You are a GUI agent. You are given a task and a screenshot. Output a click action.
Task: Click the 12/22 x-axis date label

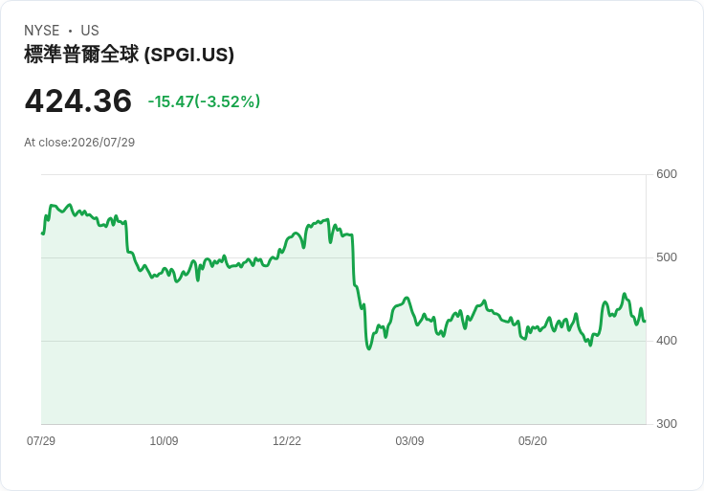287,441
